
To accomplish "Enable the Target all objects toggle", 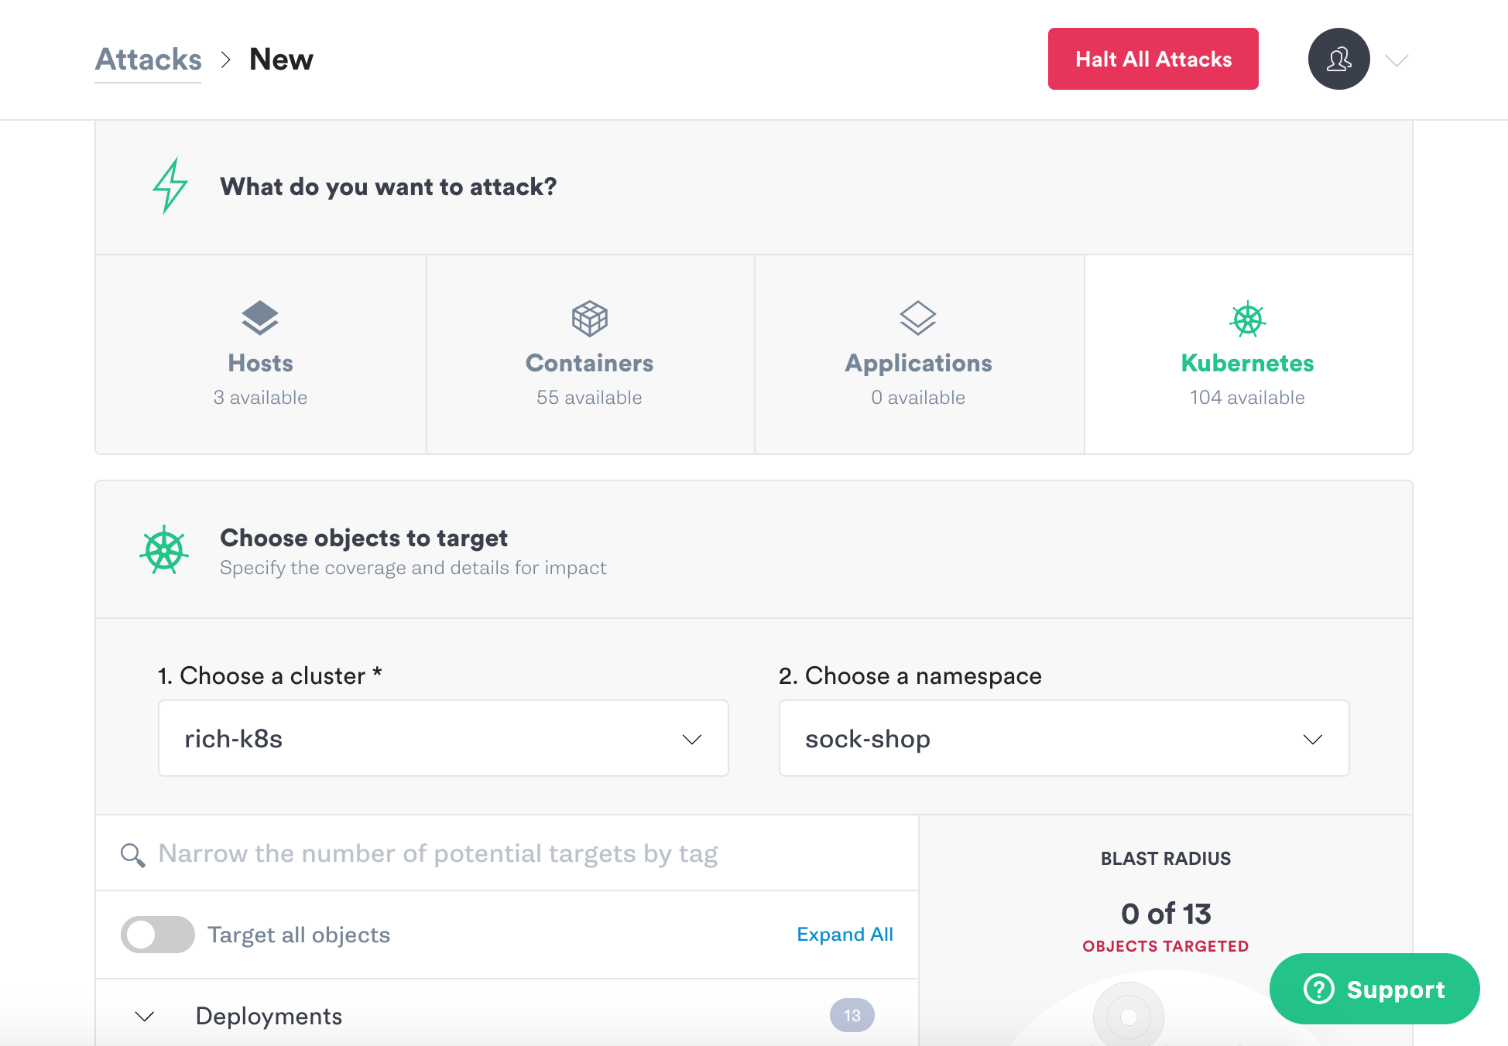I will [158, 935].
